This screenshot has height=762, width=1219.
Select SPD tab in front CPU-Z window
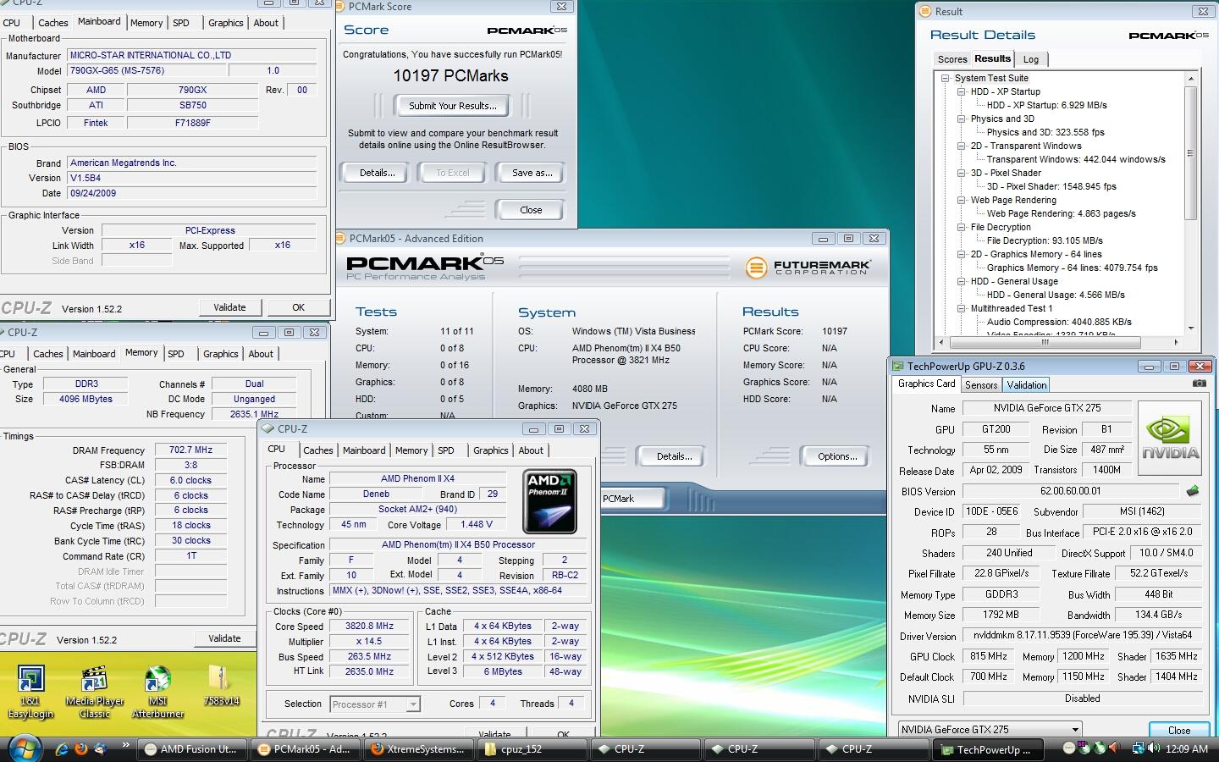446,450
